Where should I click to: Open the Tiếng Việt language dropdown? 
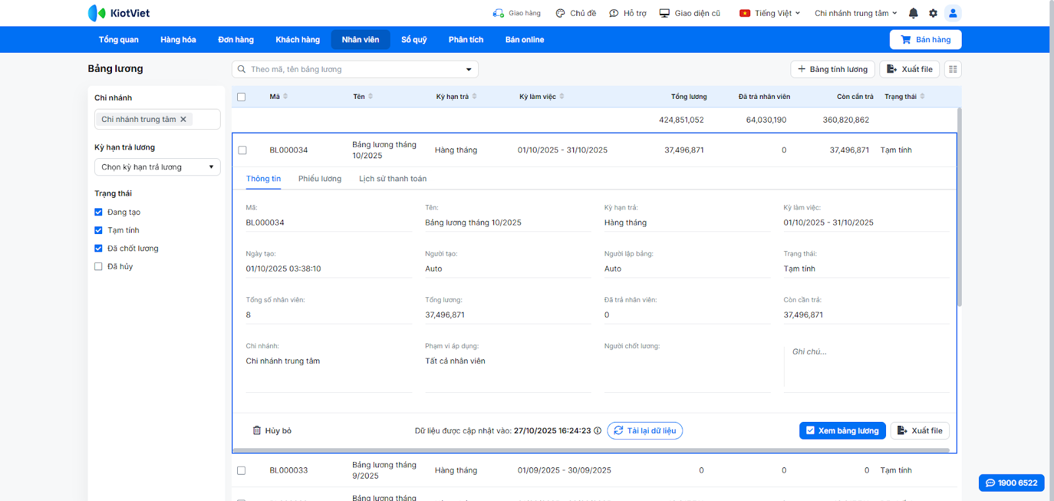click(x=771, y=13)
